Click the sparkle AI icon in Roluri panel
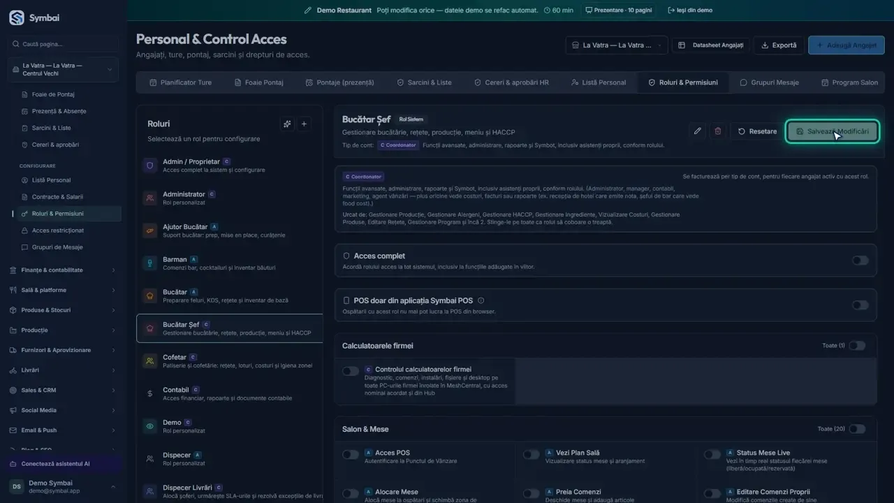The width and height of the screenshot is (894, 503). (286, 124)
